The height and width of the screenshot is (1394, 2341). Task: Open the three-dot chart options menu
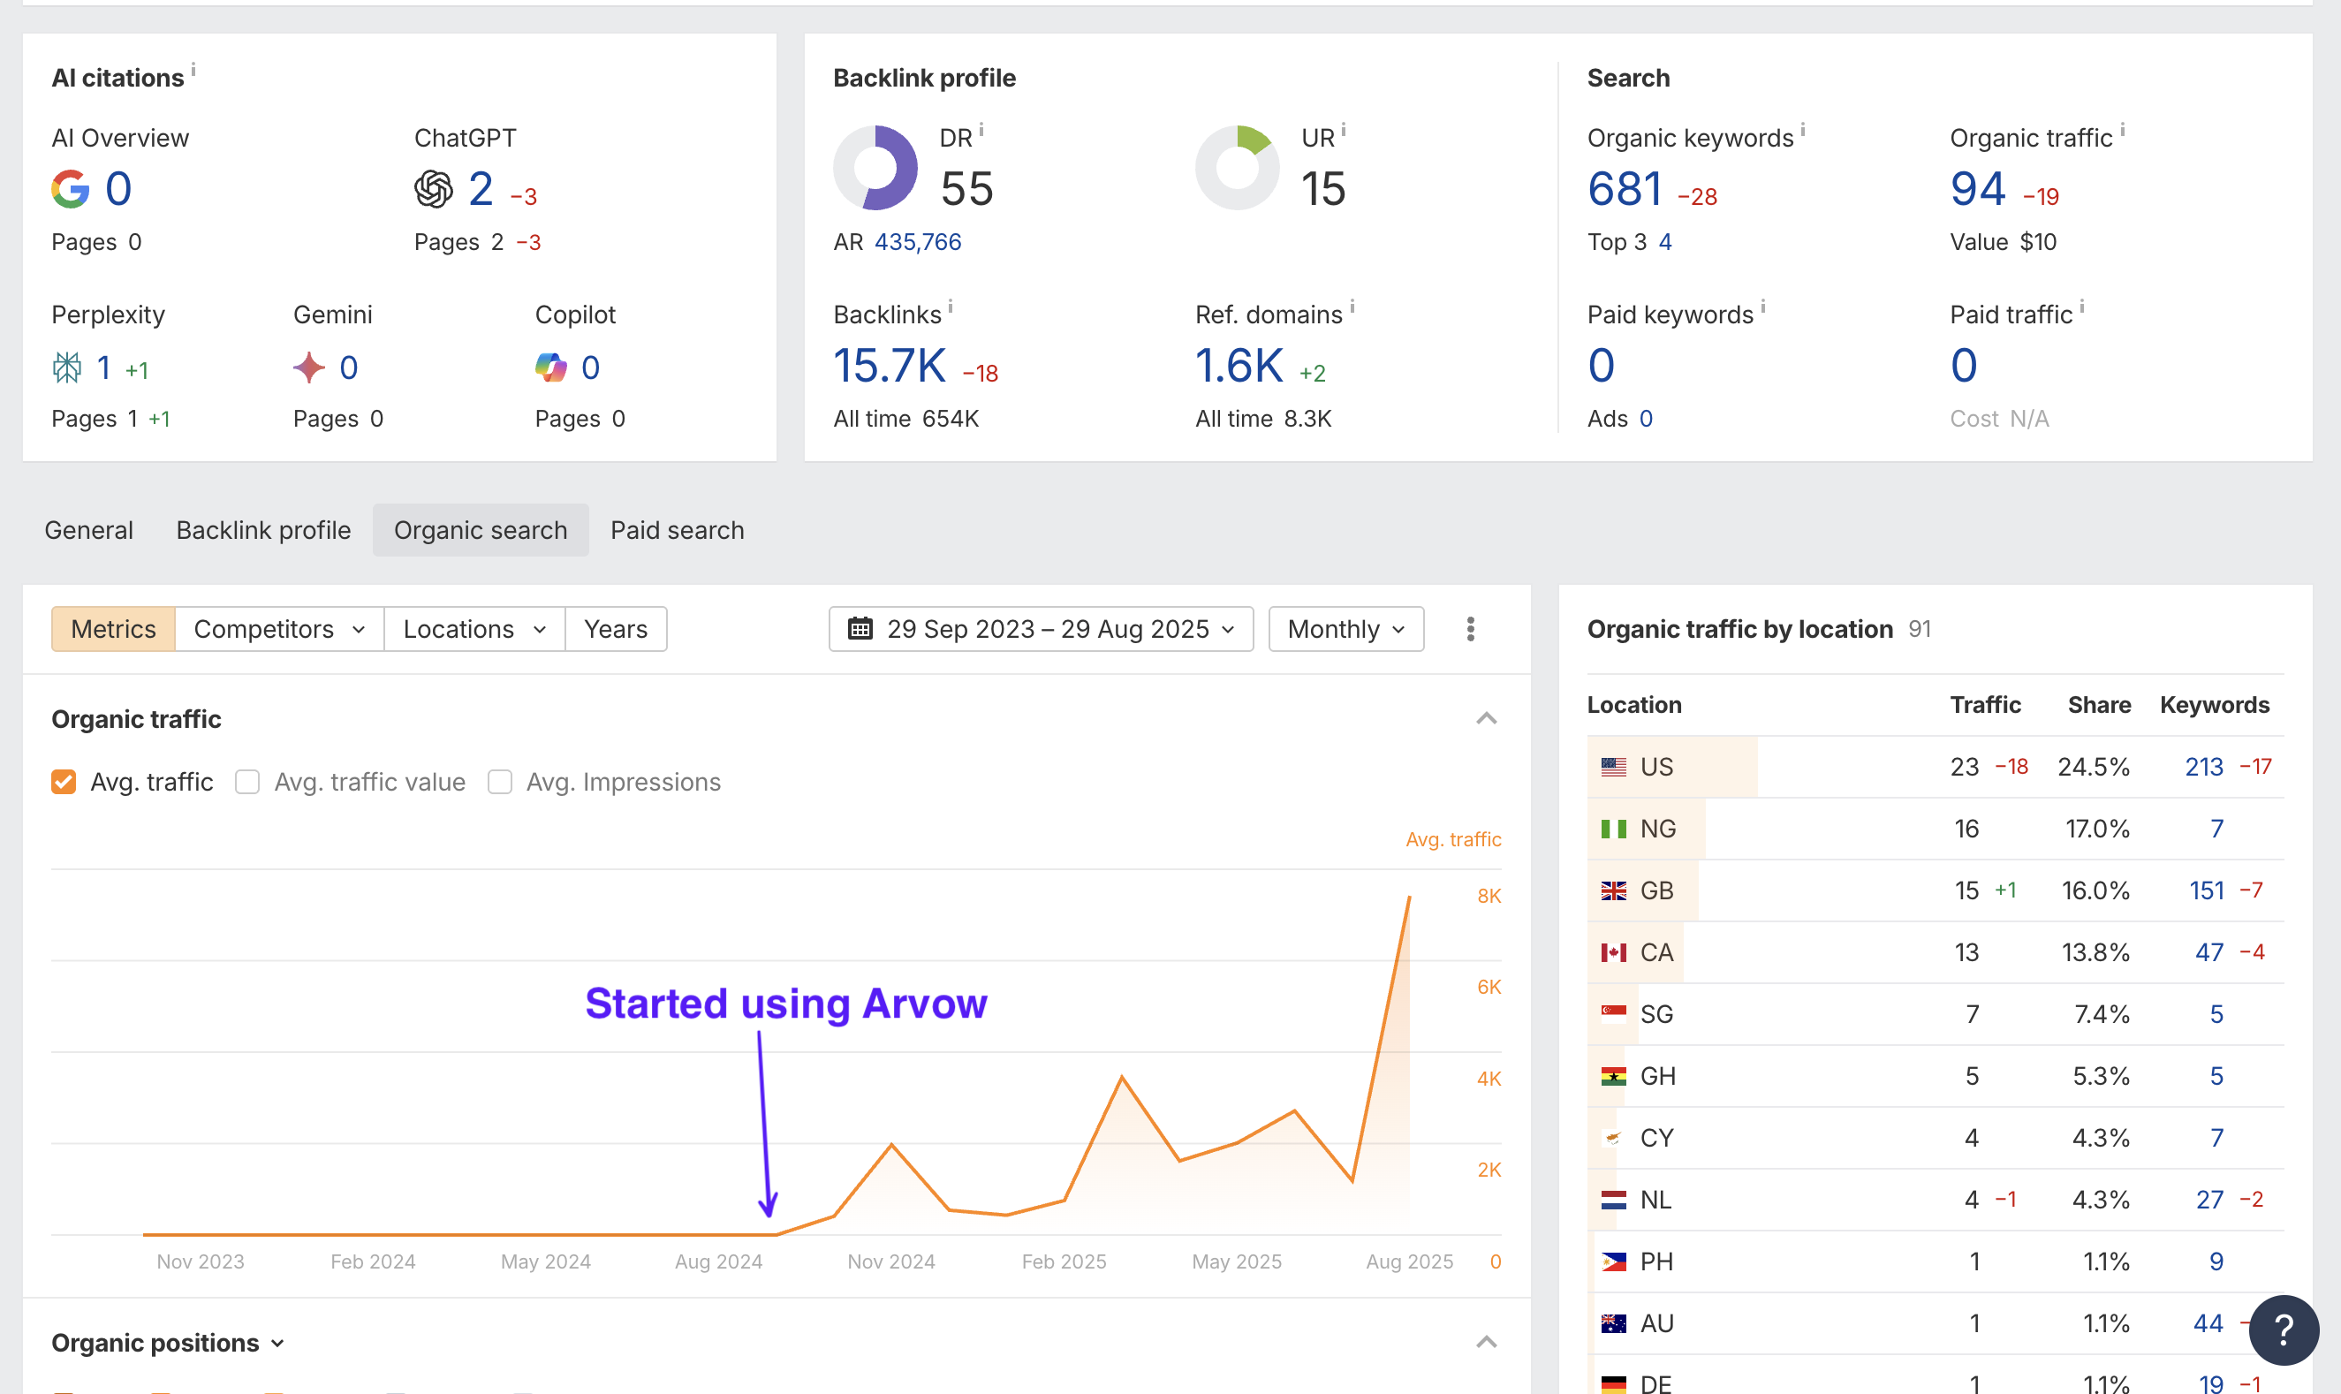[1470, 629]
